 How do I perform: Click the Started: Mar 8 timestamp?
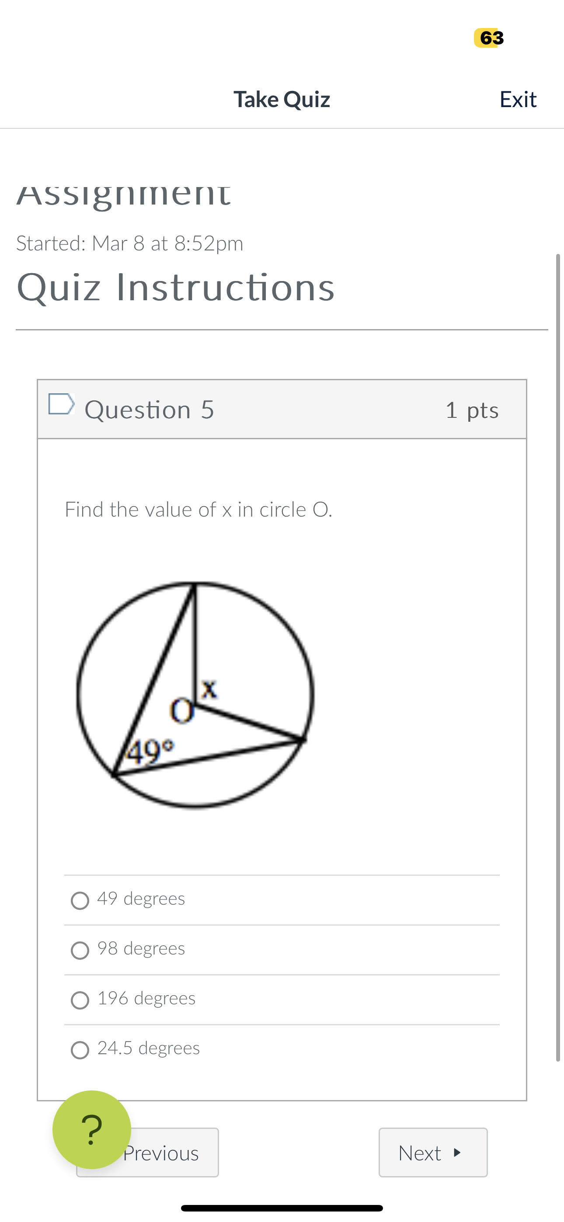[x=129, y=243]
